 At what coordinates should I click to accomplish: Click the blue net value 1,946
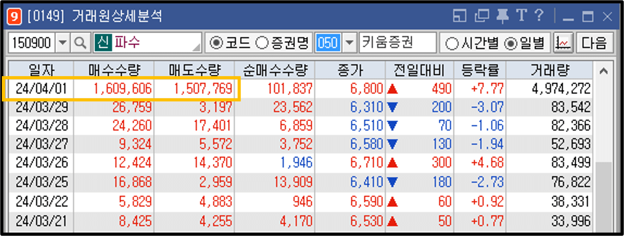pyautogui.click(x=296, y=163)
